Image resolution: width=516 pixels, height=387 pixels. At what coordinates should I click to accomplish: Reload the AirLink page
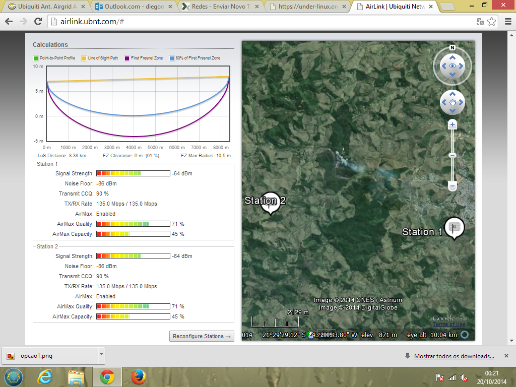38,22
